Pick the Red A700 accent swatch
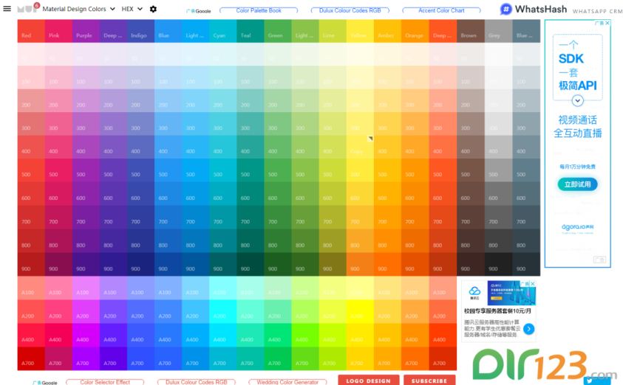 tap(31, 358)
